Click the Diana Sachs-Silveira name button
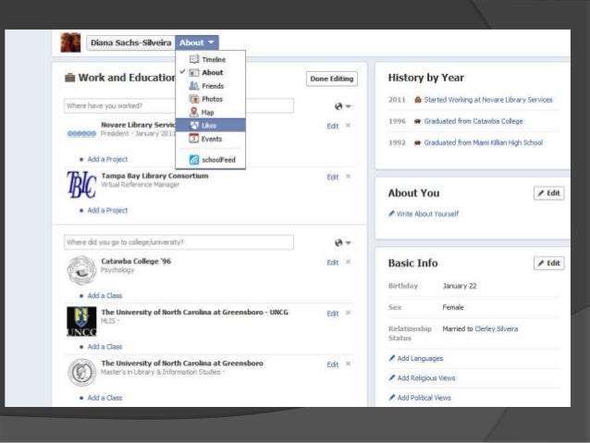 [x=130, y=43]
